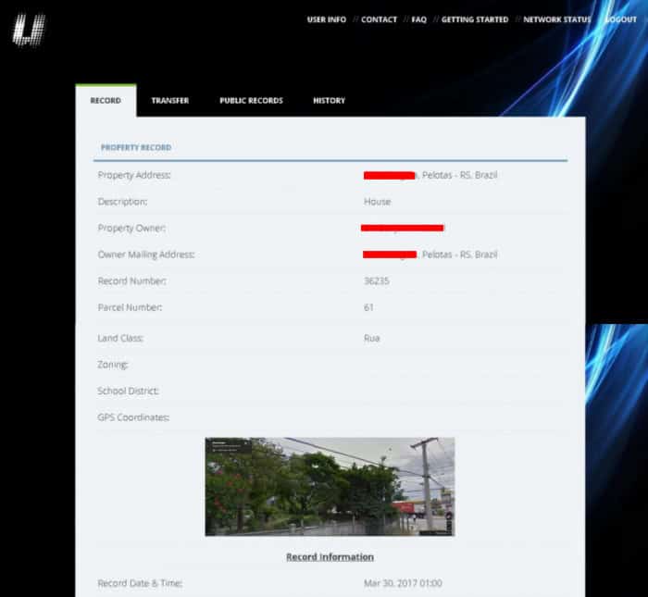Check the Network Status page
The image size is (648, 597).
(x=557, y=19)
